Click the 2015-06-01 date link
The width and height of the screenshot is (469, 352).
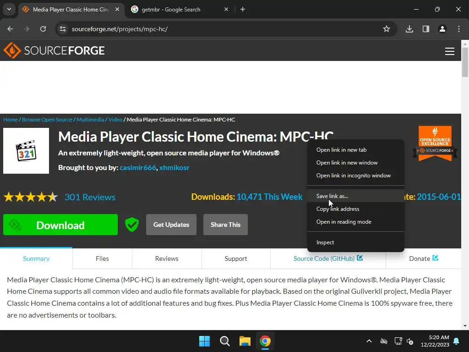tap(439, 197)
